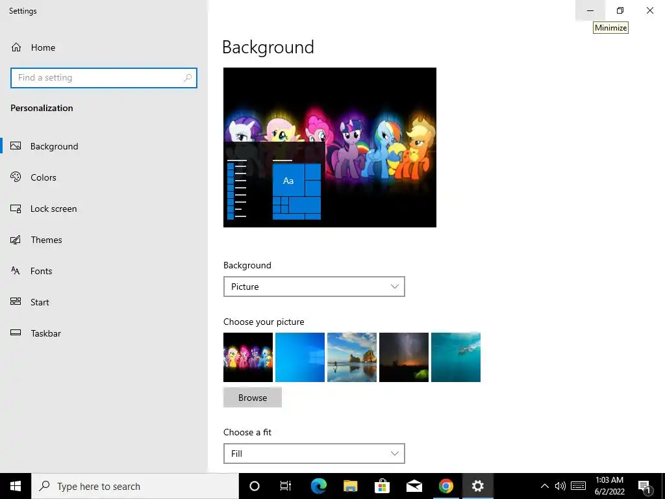Open the touch keyboard icon
This screenshot has width=665, height=499.
tap(579, 486)
